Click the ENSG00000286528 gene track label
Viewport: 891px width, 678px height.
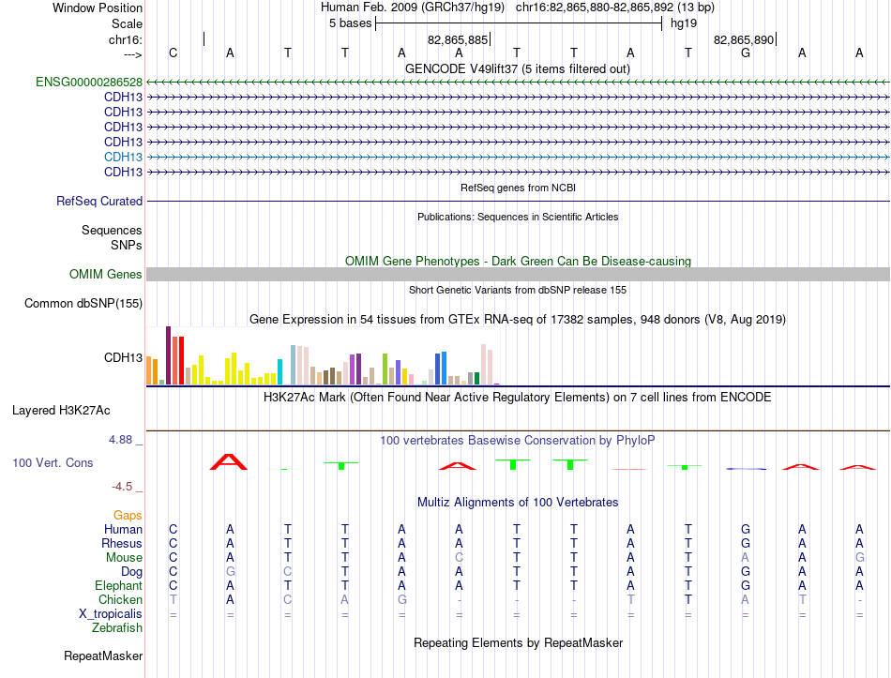pos(89,82)
